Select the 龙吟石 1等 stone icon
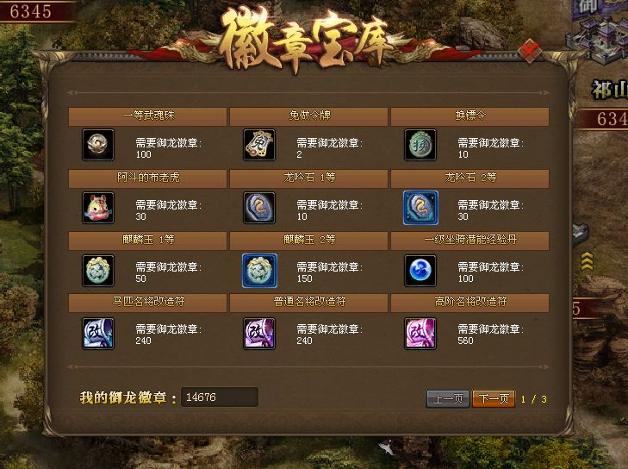The image size is (628, 469). coord(259,208)
